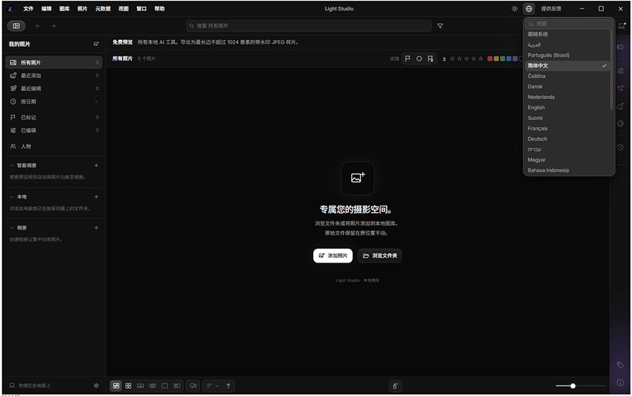Set rating filter to fifth star
This screenshot has height=396, width=632.
click(480, 59)
